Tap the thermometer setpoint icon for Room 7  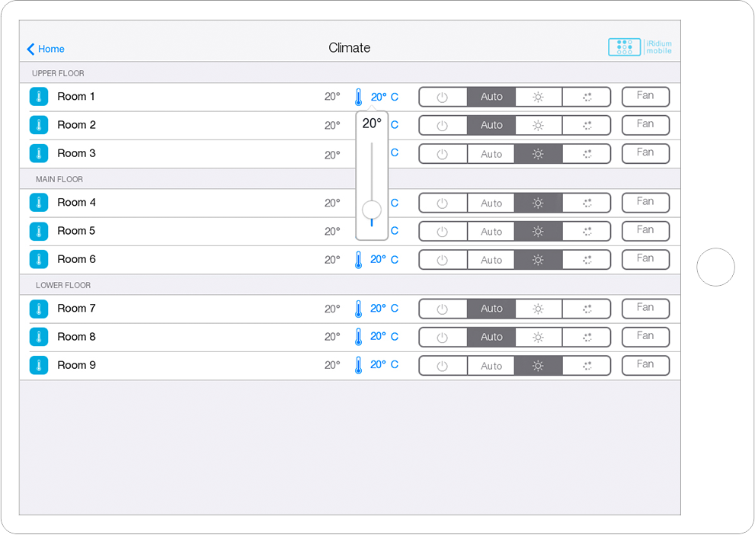358,309
